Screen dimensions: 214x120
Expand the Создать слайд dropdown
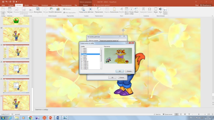pyautogui.click(x=3, y=13)
